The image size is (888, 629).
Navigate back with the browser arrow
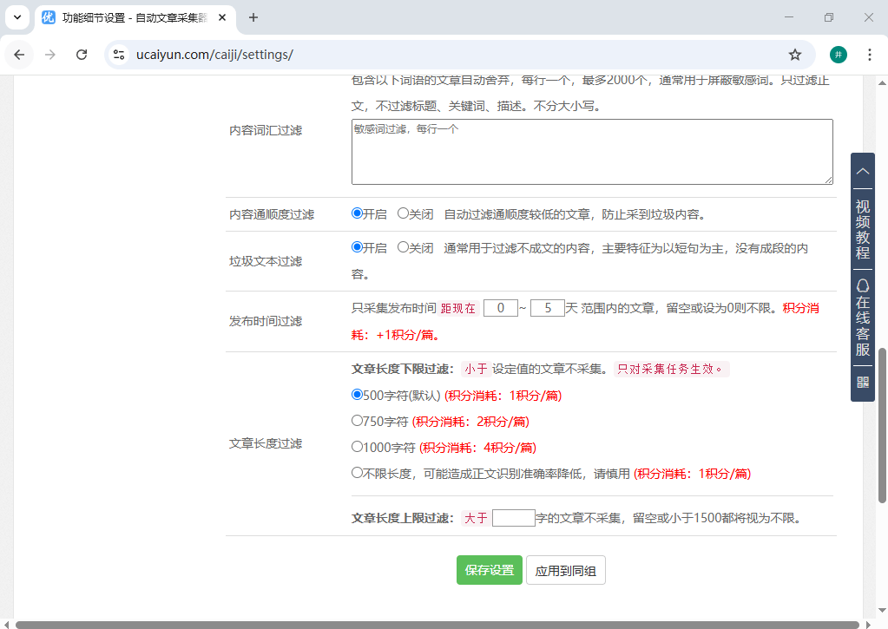click(x=18, y=54)
